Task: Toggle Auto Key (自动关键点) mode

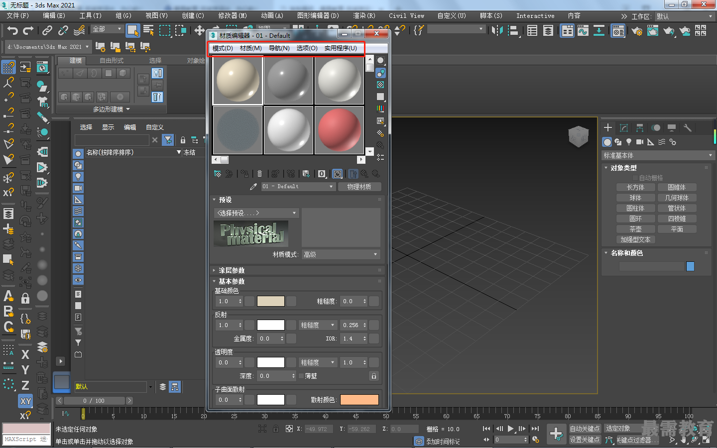Action: (585, 429)
